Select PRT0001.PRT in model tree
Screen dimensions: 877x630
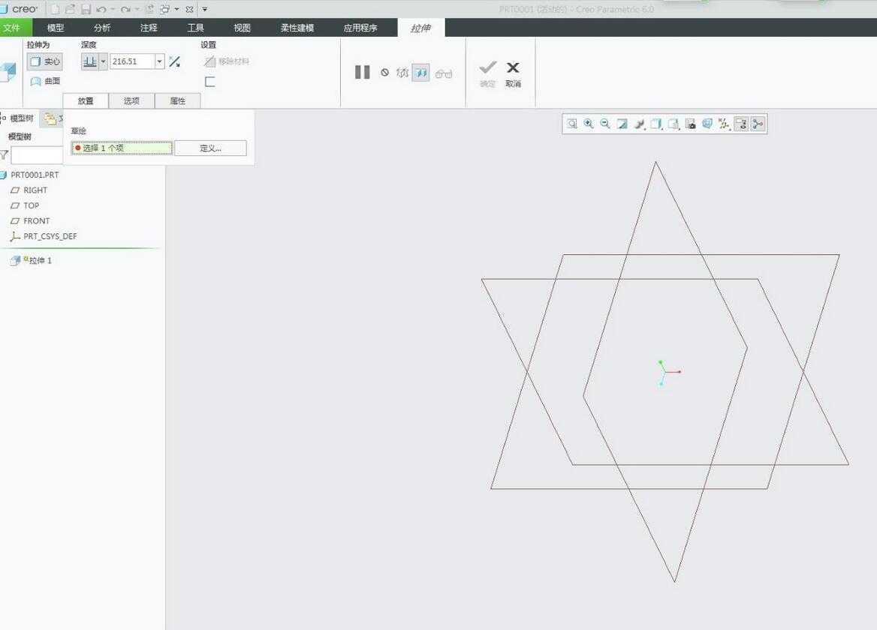[30, 175]
